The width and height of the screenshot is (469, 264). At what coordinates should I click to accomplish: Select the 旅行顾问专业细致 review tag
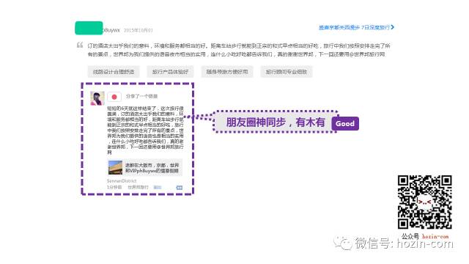pyautogui.click(x=287, y=72)
